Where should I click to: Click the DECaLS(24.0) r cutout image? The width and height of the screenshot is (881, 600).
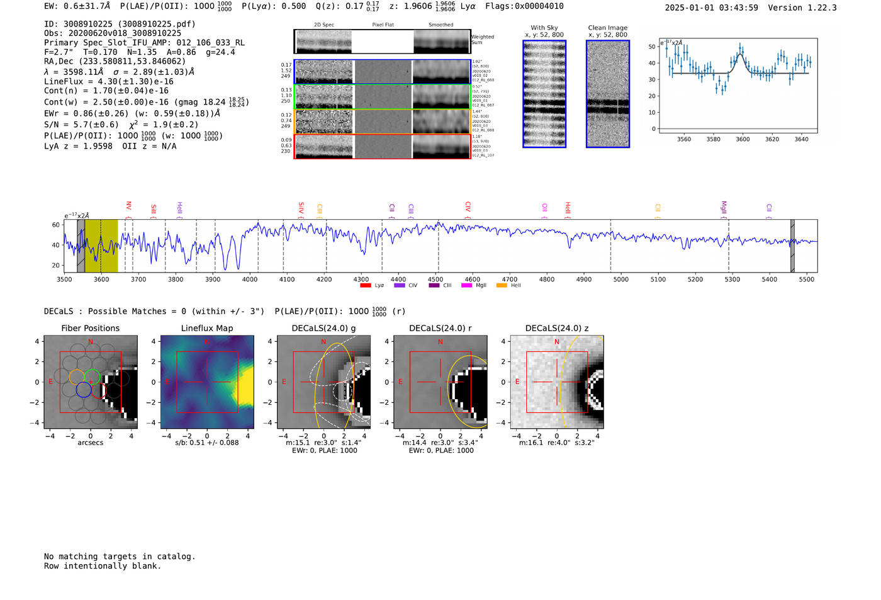[441, 382]
